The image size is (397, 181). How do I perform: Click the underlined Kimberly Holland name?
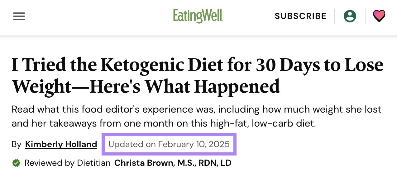[x=61, y=144]
